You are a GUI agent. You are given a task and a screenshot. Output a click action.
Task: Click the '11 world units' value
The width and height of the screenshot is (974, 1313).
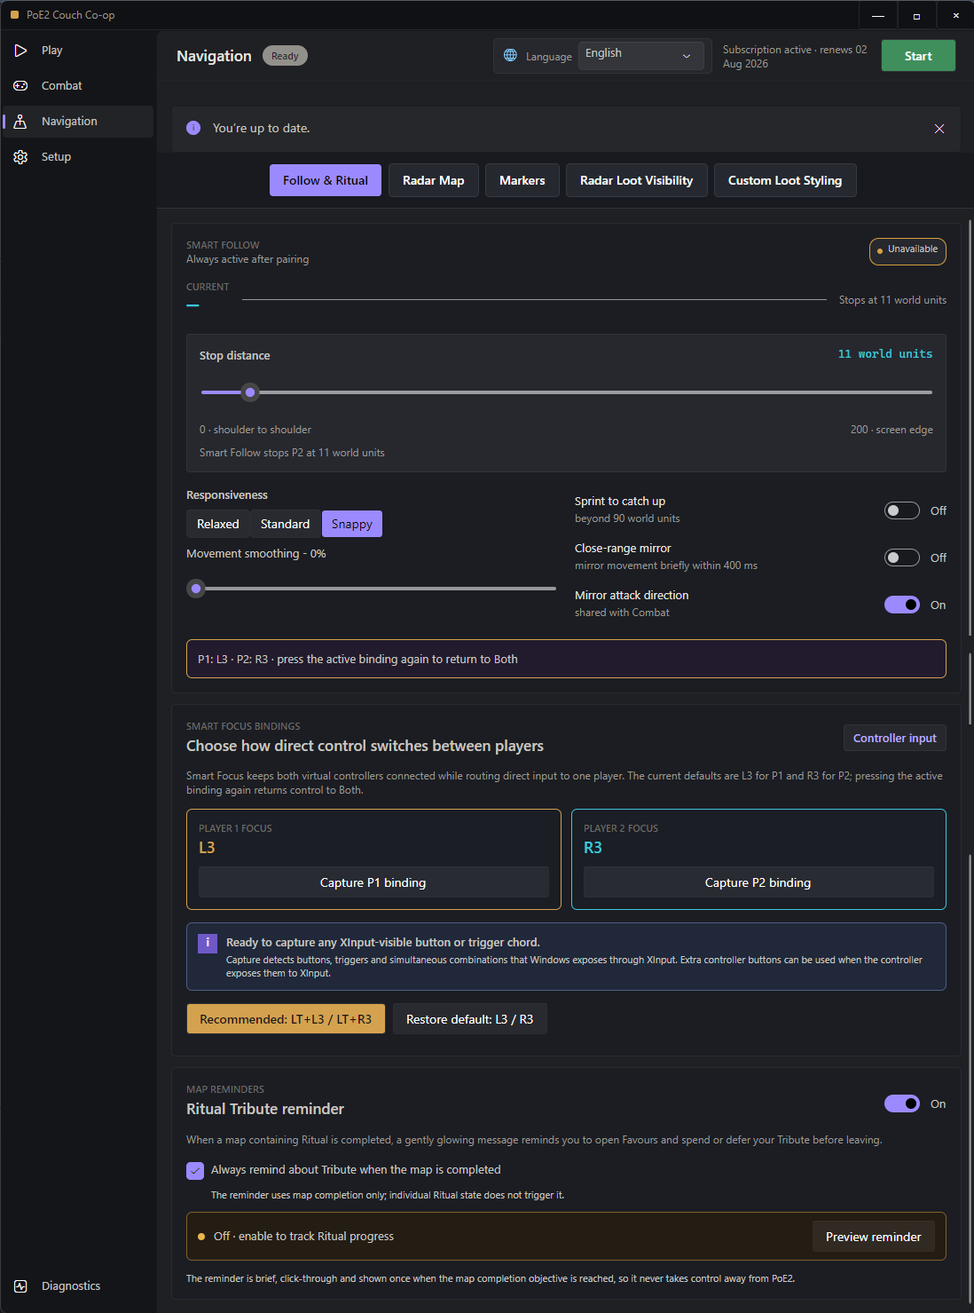(885, 353)
